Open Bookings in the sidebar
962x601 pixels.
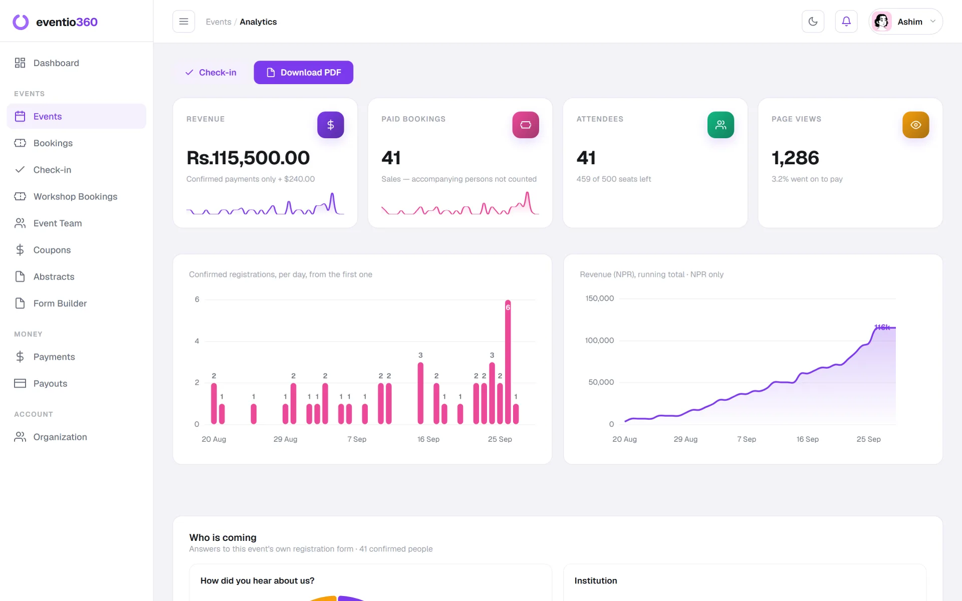pyautogui.click(x=77, y=143)
